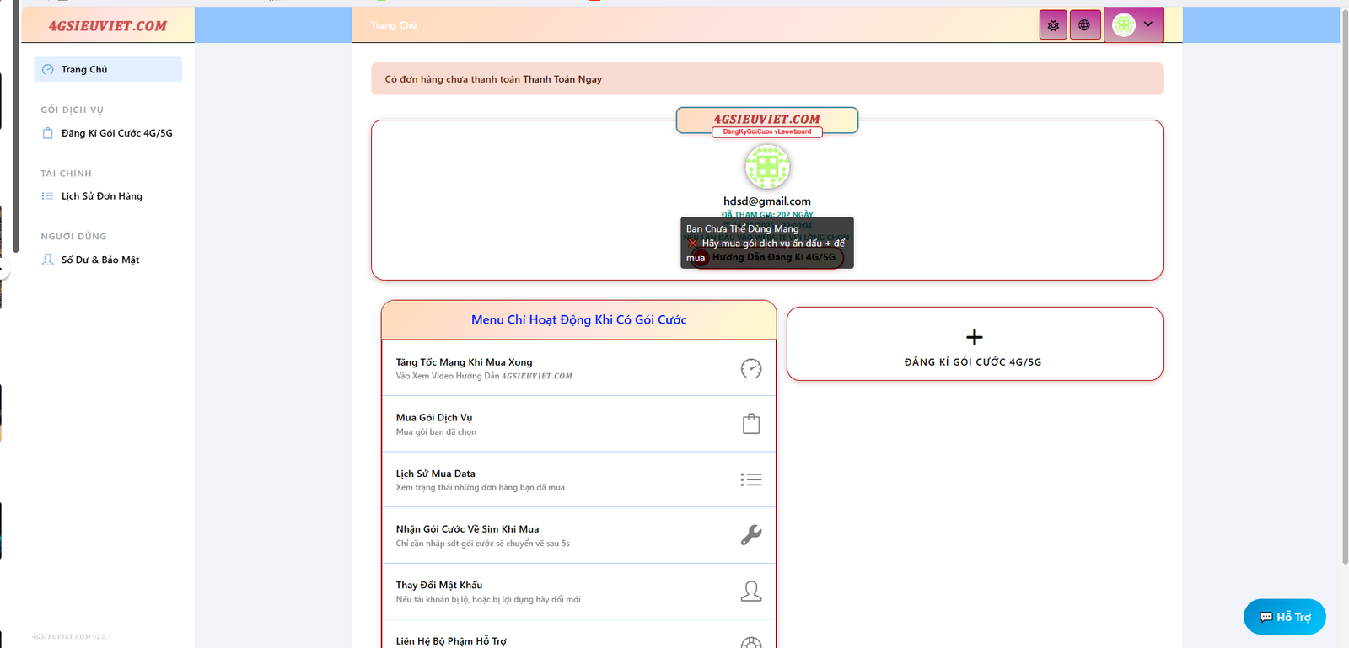Open settings gear icon in header

click(x=1053, y=25)
